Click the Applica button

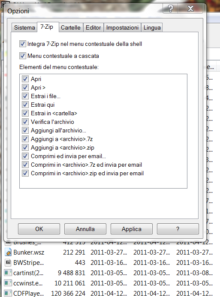click(x=132, y=229)
